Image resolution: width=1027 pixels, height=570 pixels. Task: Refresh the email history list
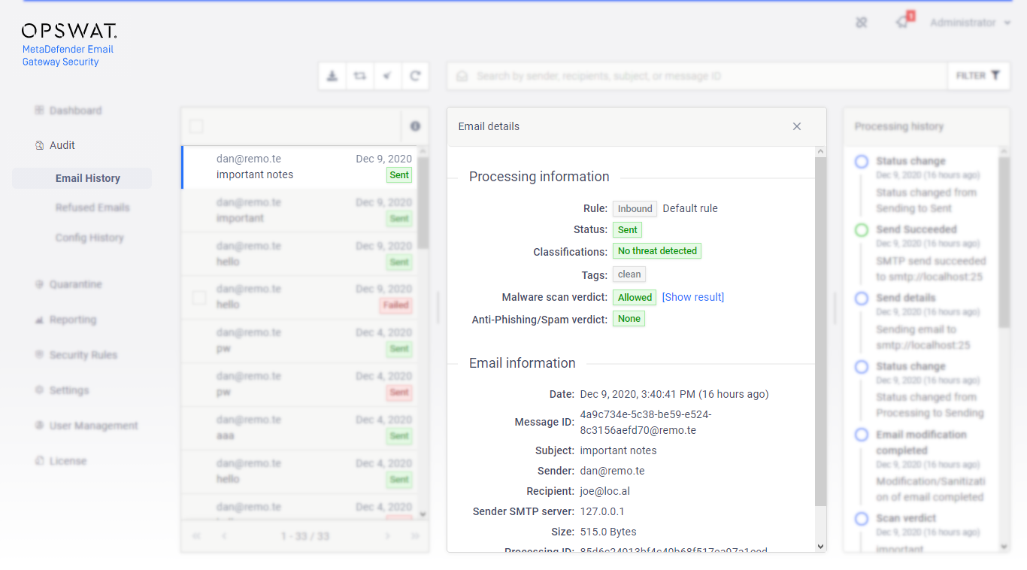(415, 76)
